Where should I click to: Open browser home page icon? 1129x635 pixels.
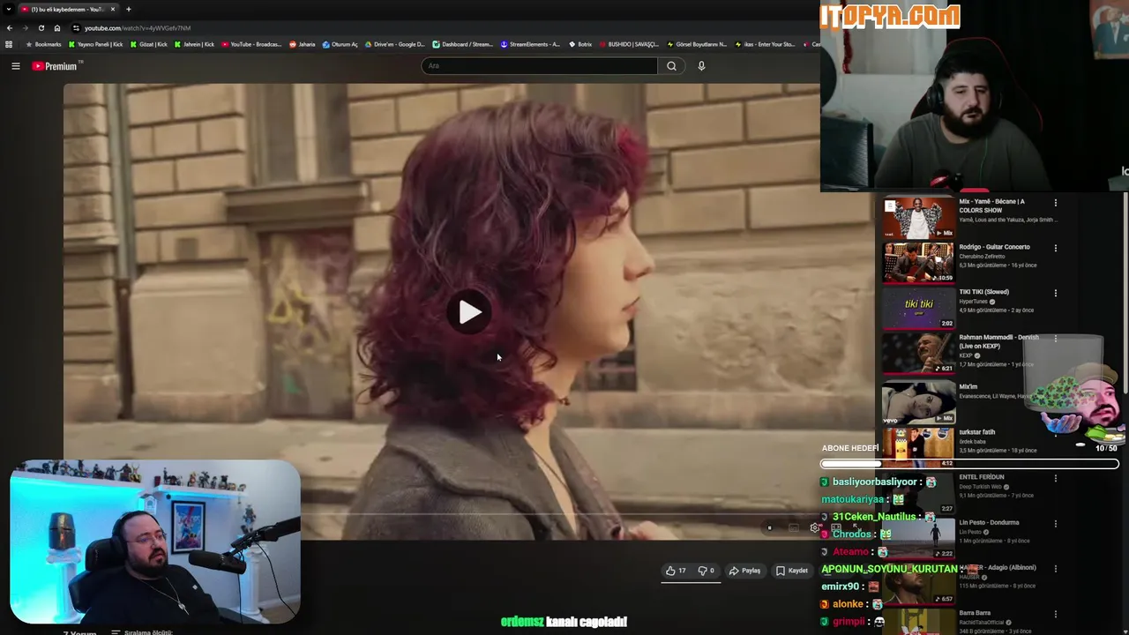coord(57,28)
